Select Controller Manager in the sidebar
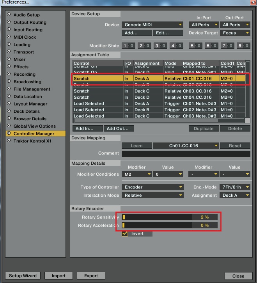The image size is (257, 283). click(35, 133)
